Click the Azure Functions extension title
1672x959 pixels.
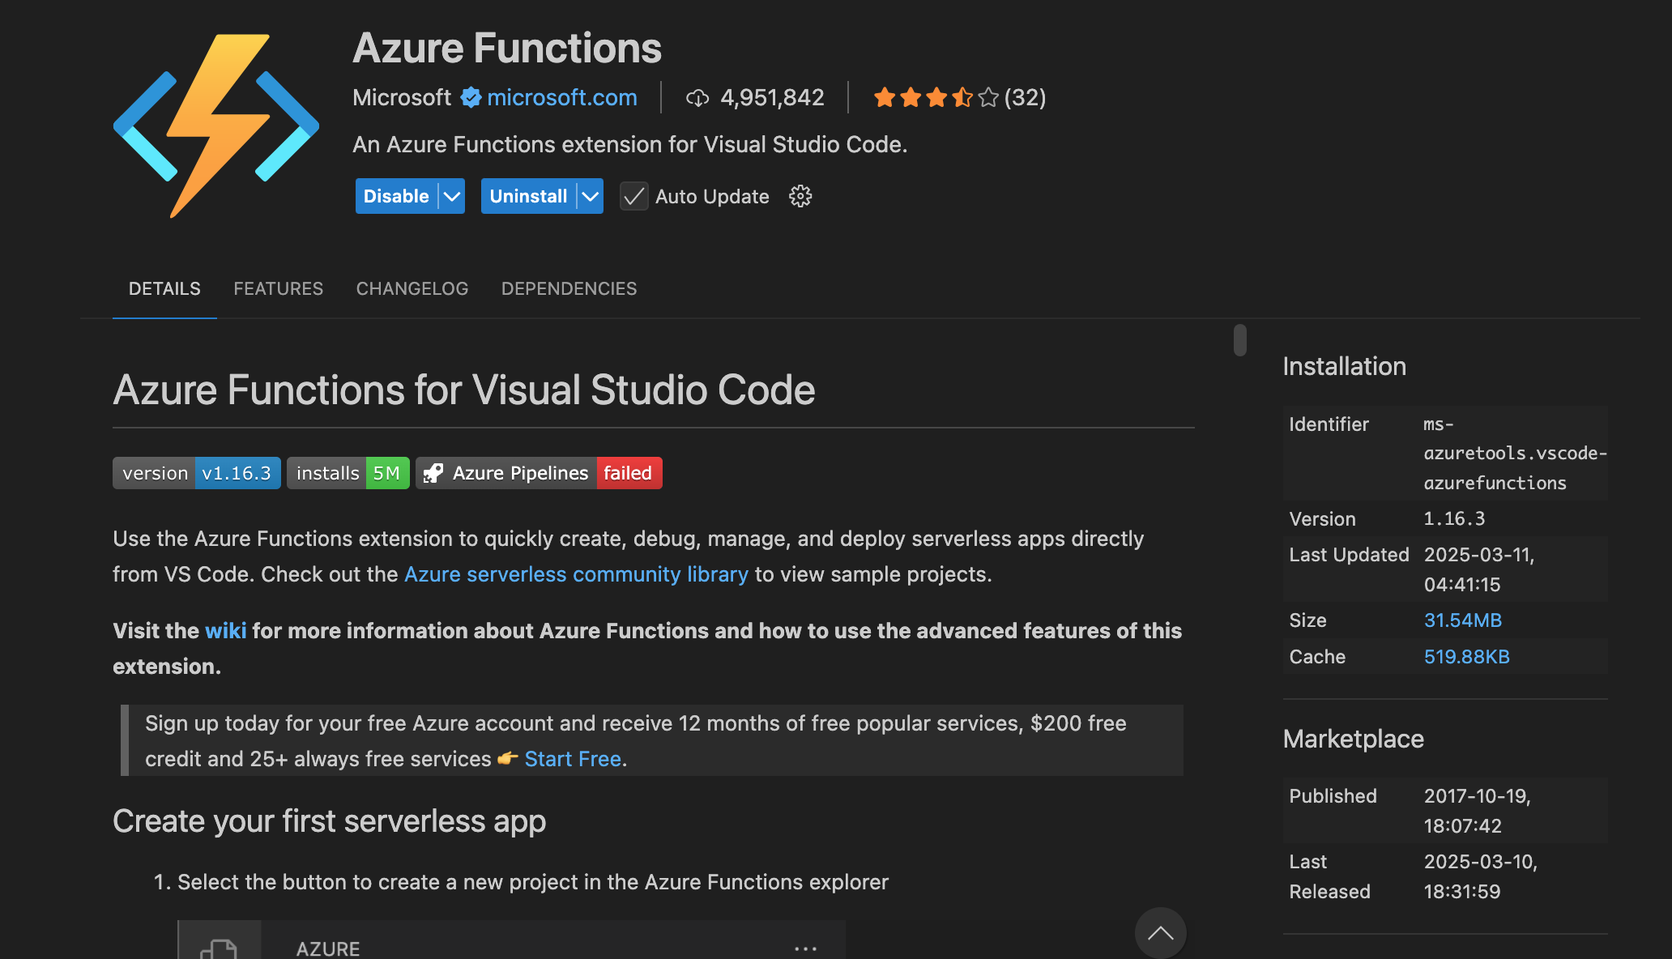[507, 48]
